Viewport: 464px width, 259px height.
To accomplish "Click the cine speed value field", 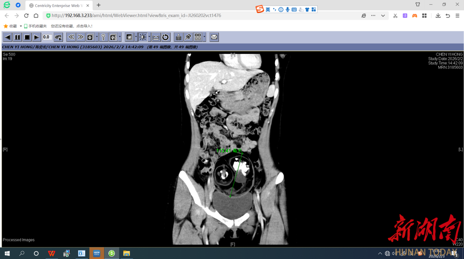I will [46, 37].
